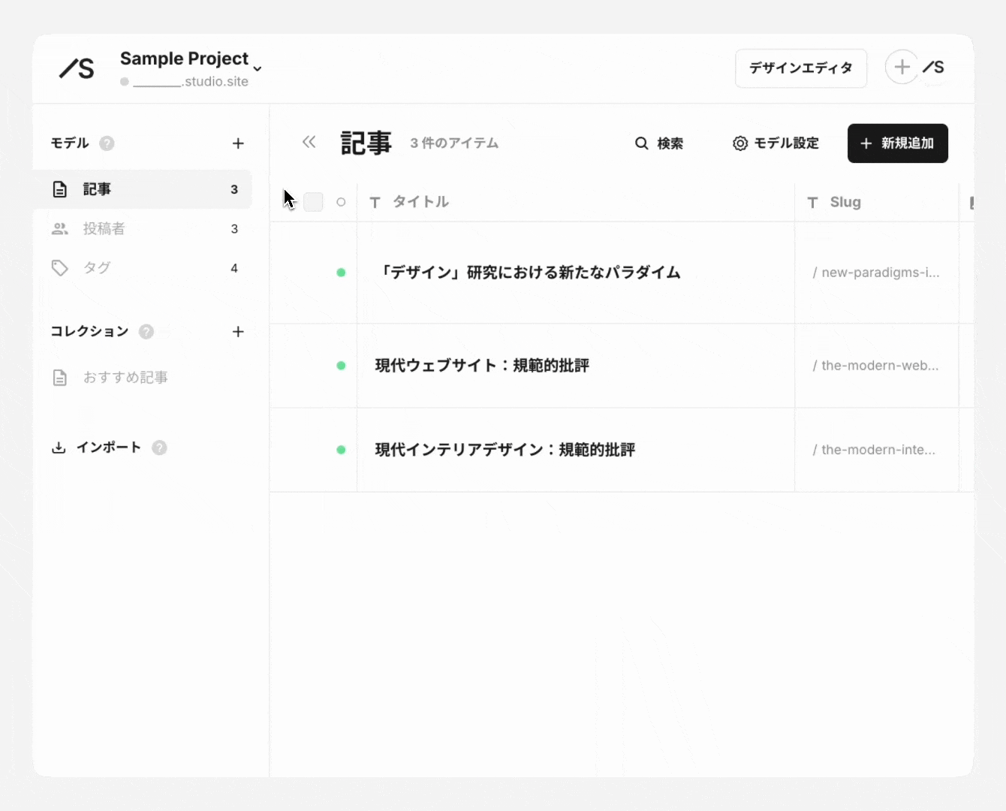The width and height of the screenshot is (1006, 811).
Task: Click the plus circle to invite member
Action: point(902,68)
